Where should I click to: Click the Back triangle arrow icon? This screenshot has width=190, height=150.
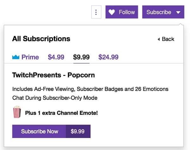coord(158,39)
